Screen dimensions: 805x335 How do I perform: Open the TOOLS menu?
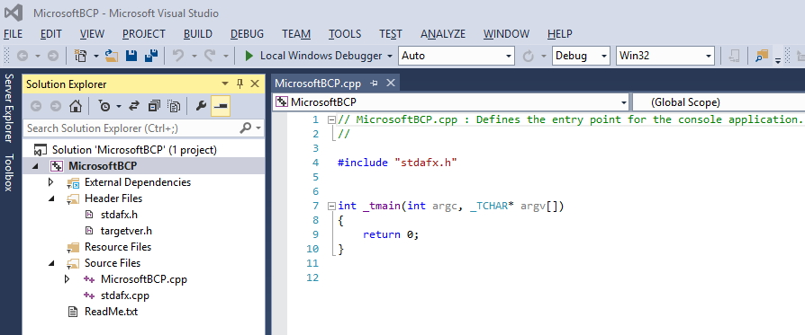pyautogui.click(x=345, y=34)
